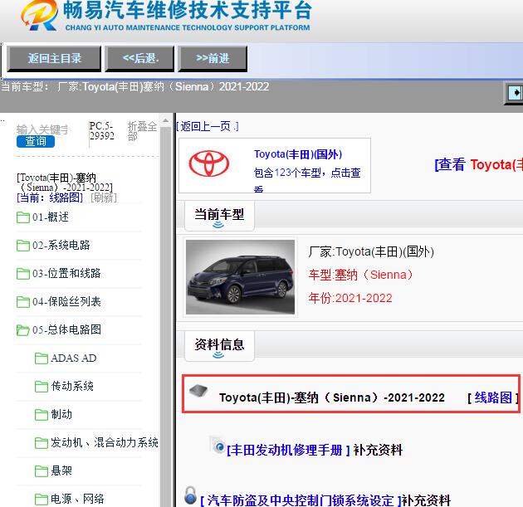Image resolution: width=523 pixels, height=507 pixels.
Task: Click gray icon beside Toyota Sienna 2021-2022 entry
Action: pos(198,390)
